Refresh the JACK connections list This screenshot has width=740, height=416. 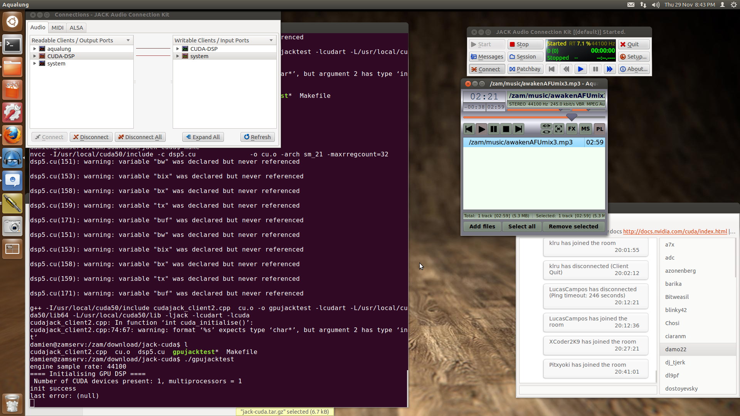pyautogui.click(x=257, y=137)
